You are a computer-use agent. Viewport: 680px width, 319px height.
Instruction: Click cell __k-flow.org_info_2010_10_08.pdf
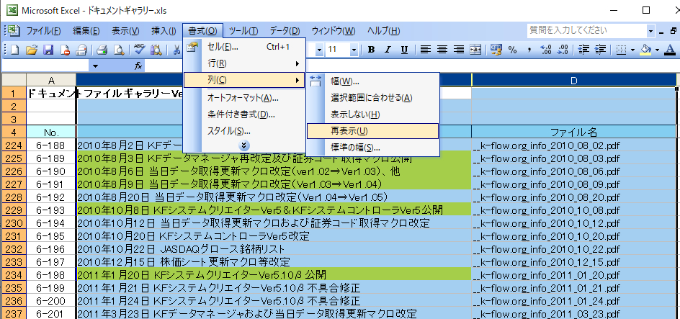(573, 210)
